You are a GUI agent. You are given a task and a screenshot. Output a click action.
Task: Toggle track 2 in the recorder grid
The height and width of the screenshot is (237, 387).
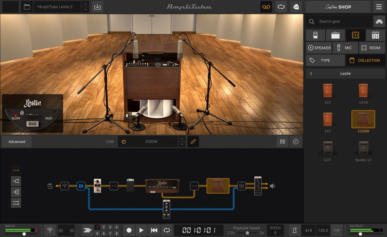104,227
